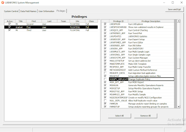Uncheck the MORRUN privilege checkbox
This screenshot has width=186, height=132.
pos(105,85)
